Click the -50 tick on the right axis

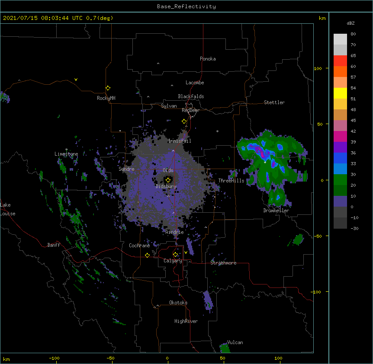click(x=318, y=236)
